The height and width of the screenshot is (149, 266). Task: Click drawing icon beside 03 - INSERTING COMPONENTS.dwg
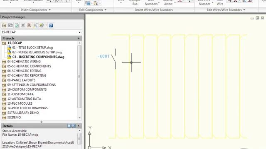point(9,57)
